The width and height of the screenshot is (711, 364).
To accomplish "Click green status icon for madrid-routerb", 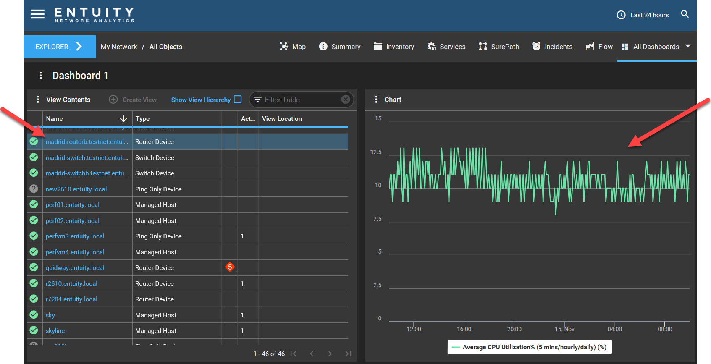I will click(34, 141).
